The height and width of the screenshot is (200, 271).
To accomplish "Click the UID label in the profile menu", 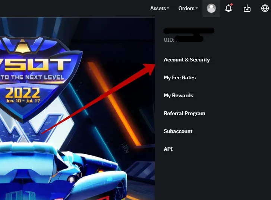I will 169,40.
